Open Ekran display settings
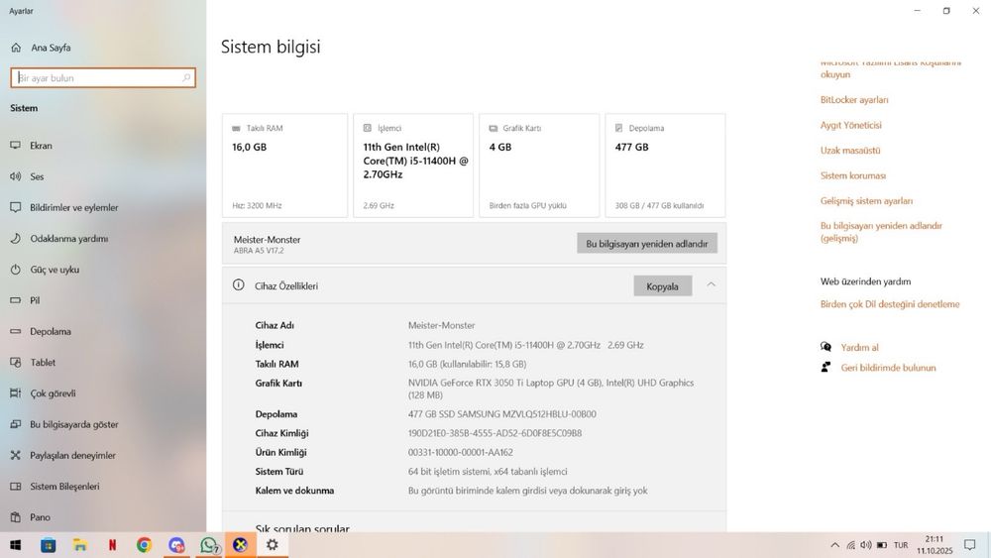Screen dimensions: 991x558 (x=41, y=146)
